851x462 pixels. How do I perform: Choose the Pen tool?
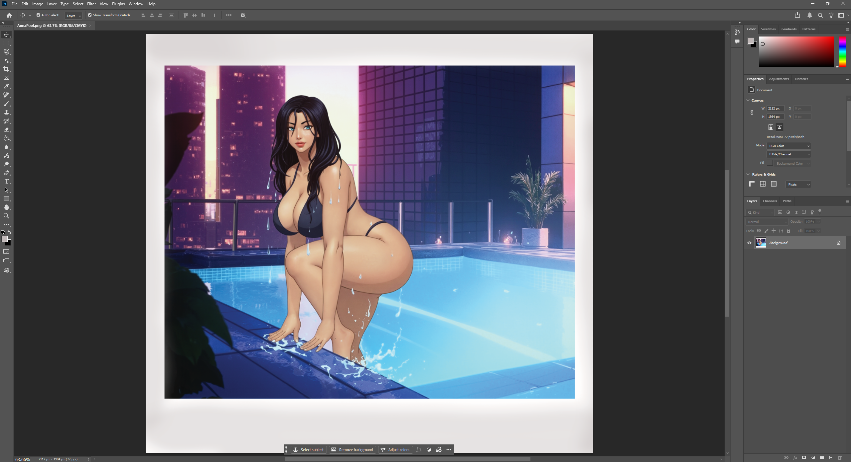[6, 173]
